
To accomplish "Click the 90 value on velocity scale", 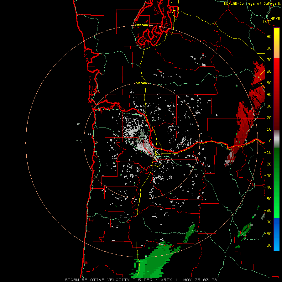I will point(269,37).
